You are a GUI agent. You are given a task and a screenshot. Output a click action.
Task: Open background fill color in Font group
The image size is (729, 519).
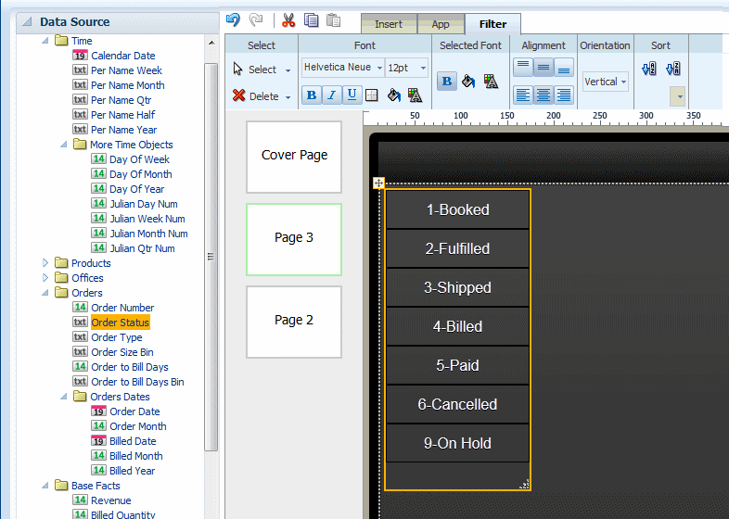pos(394,95)
